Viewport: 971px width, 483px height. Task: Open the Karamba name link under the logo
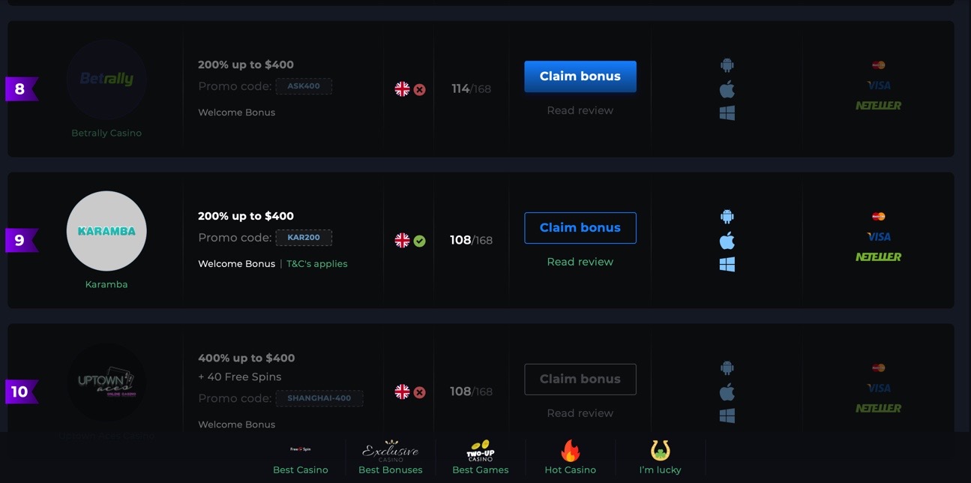(x=106, y=284)
